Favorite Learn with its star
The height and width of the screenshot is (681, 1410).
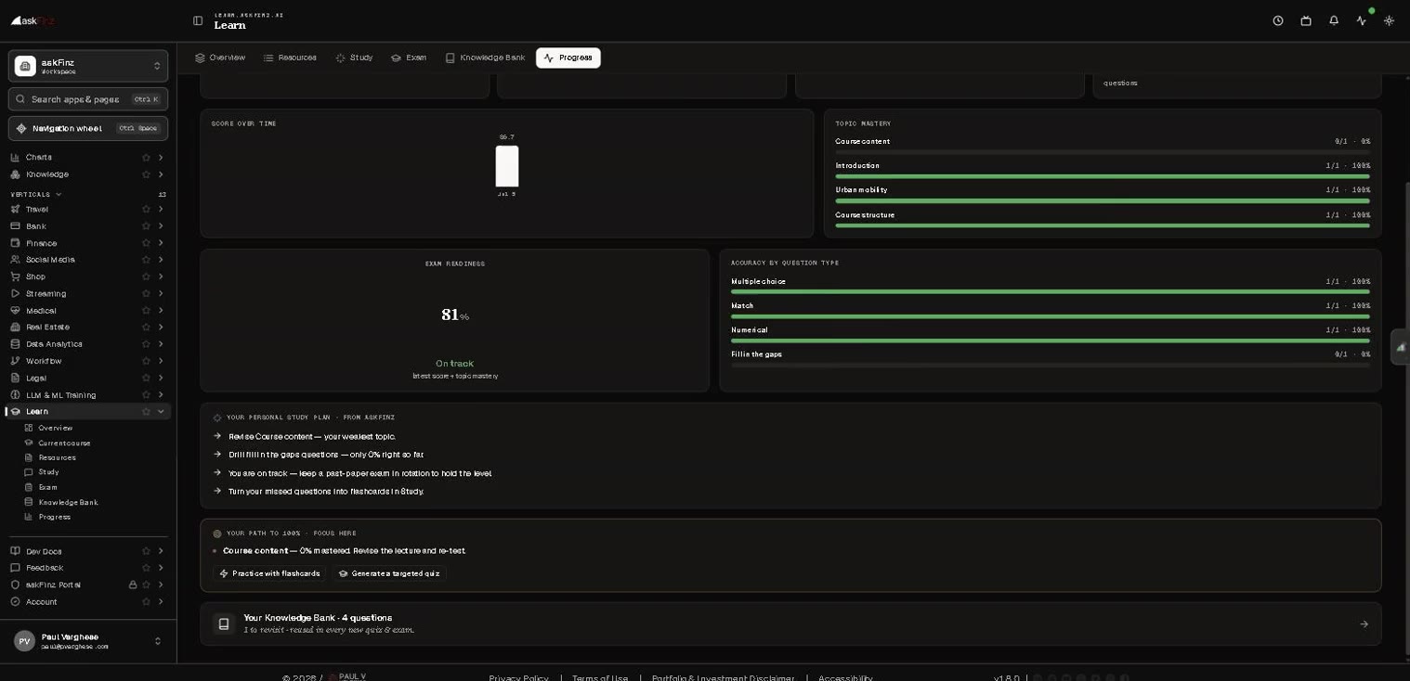(146, 412)
